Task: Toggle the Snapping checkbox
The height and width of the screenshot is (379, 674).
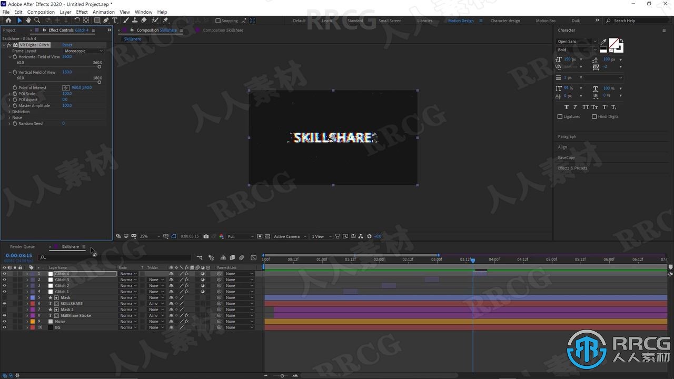Action: (x=218, y=21)
